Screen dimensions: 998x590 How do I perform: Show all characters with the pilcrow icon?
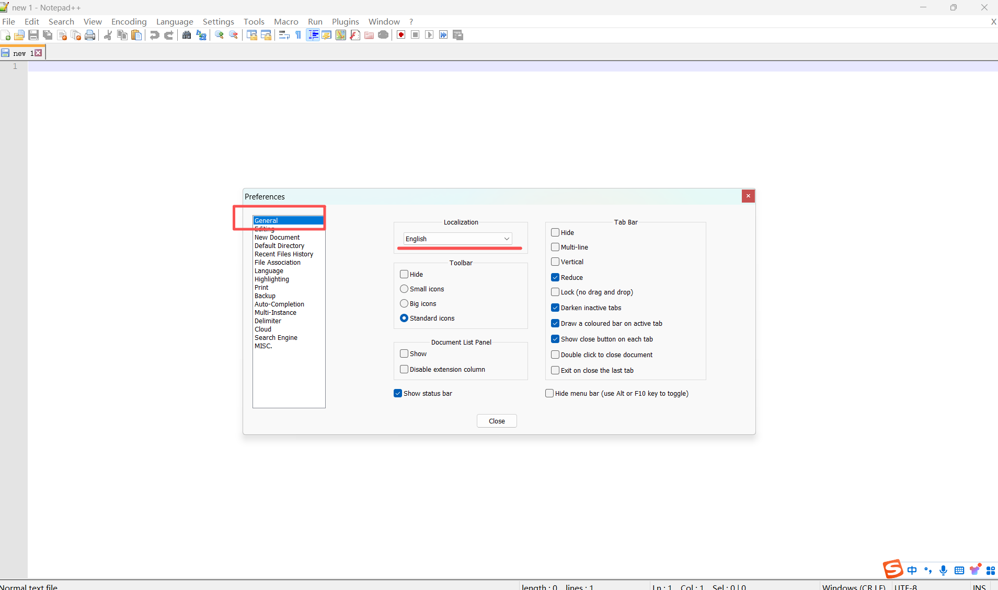pyautogui.click(x=298, y=35)
